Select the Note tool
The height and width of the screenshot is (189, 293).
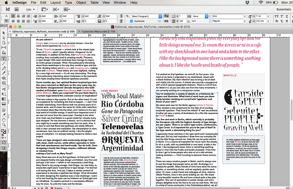[x=4, y=110]
